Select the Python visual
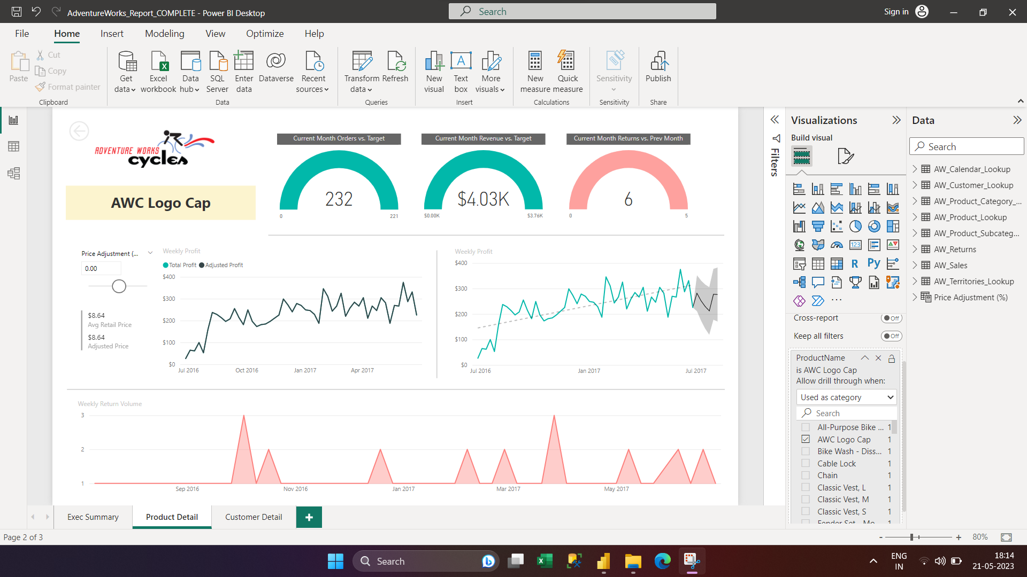 [x=873, y=263]
